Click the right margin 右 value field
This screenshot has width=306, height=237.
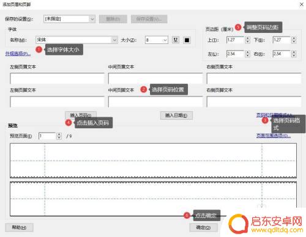282,54
